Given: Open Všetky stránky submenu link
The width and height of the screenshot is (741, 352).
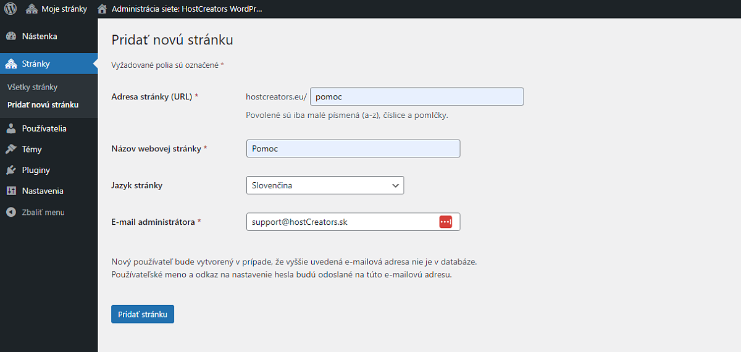Looking at the screenshot, I should tap(32, 87).
